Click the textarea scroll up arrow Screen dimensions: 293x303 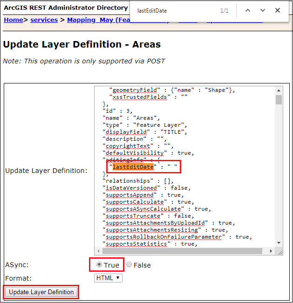(279, 90)
